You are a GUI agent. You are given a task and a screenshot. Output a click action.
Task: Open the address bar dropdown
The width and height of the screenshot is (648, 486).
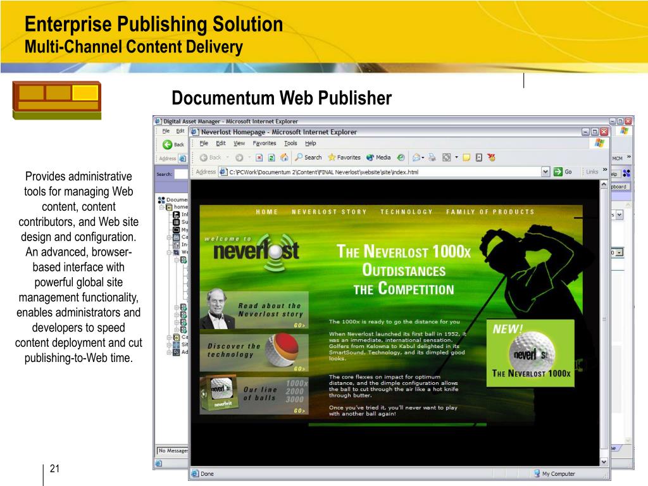tap(545, 172)
